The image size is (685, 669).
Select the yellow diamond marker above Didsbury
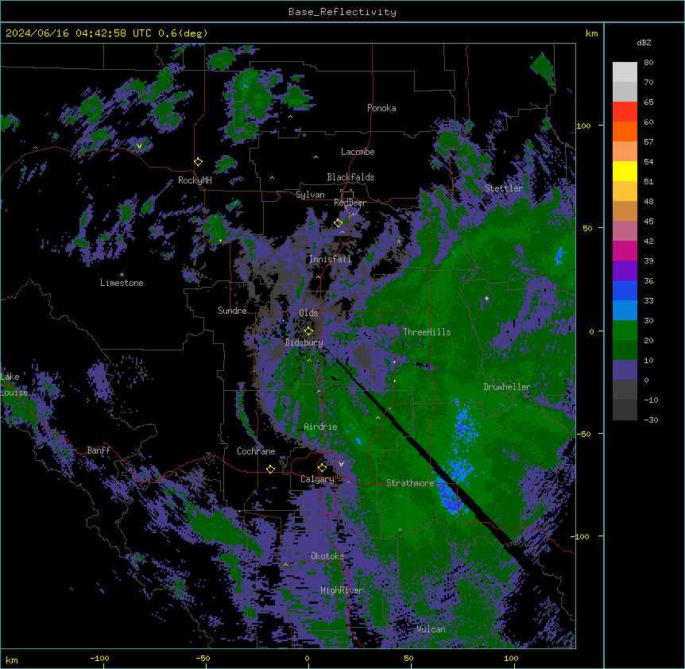point(309,331)
